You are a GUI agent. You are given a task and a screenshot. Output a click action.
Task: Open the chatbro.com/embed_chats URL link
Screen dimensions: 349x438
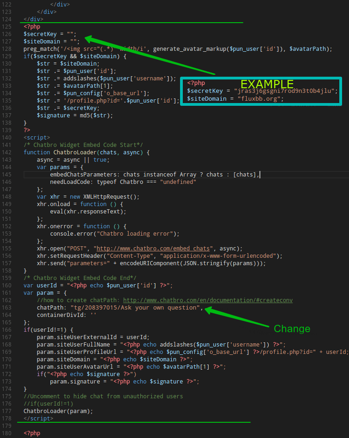coord(153,248)
